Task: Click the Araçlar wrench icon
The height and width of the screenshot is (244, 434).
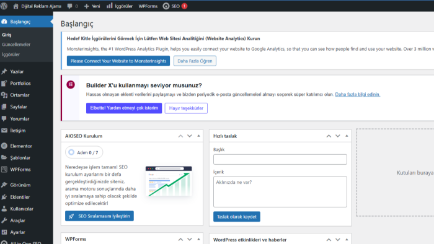Action: pyautogui.click(x=4, y=220)
